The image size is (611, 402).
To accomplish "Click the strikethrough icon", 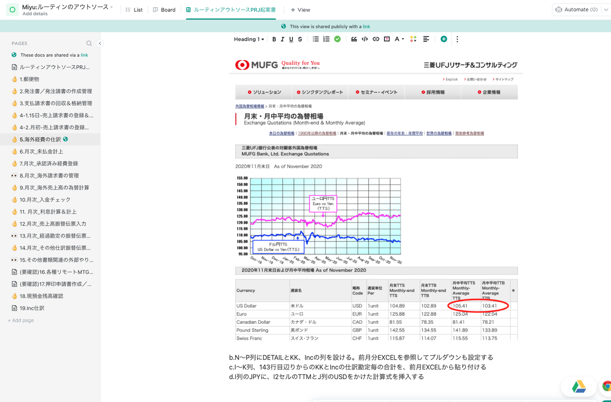I will click(300, 39).
